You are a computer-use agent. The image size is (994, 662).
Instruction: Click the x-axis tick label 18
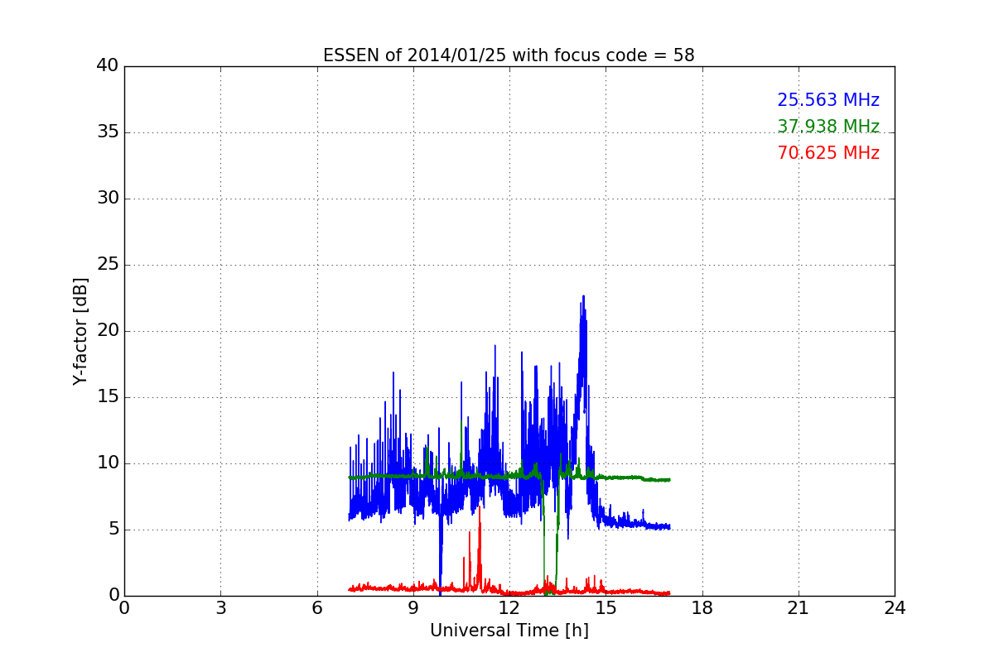pyautogui.click(x=702, y=607)
